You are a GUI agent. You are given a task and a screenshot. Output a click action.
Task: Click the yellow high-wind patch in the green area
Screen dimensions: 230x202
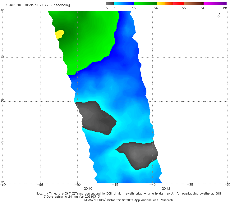pos(60,34)
